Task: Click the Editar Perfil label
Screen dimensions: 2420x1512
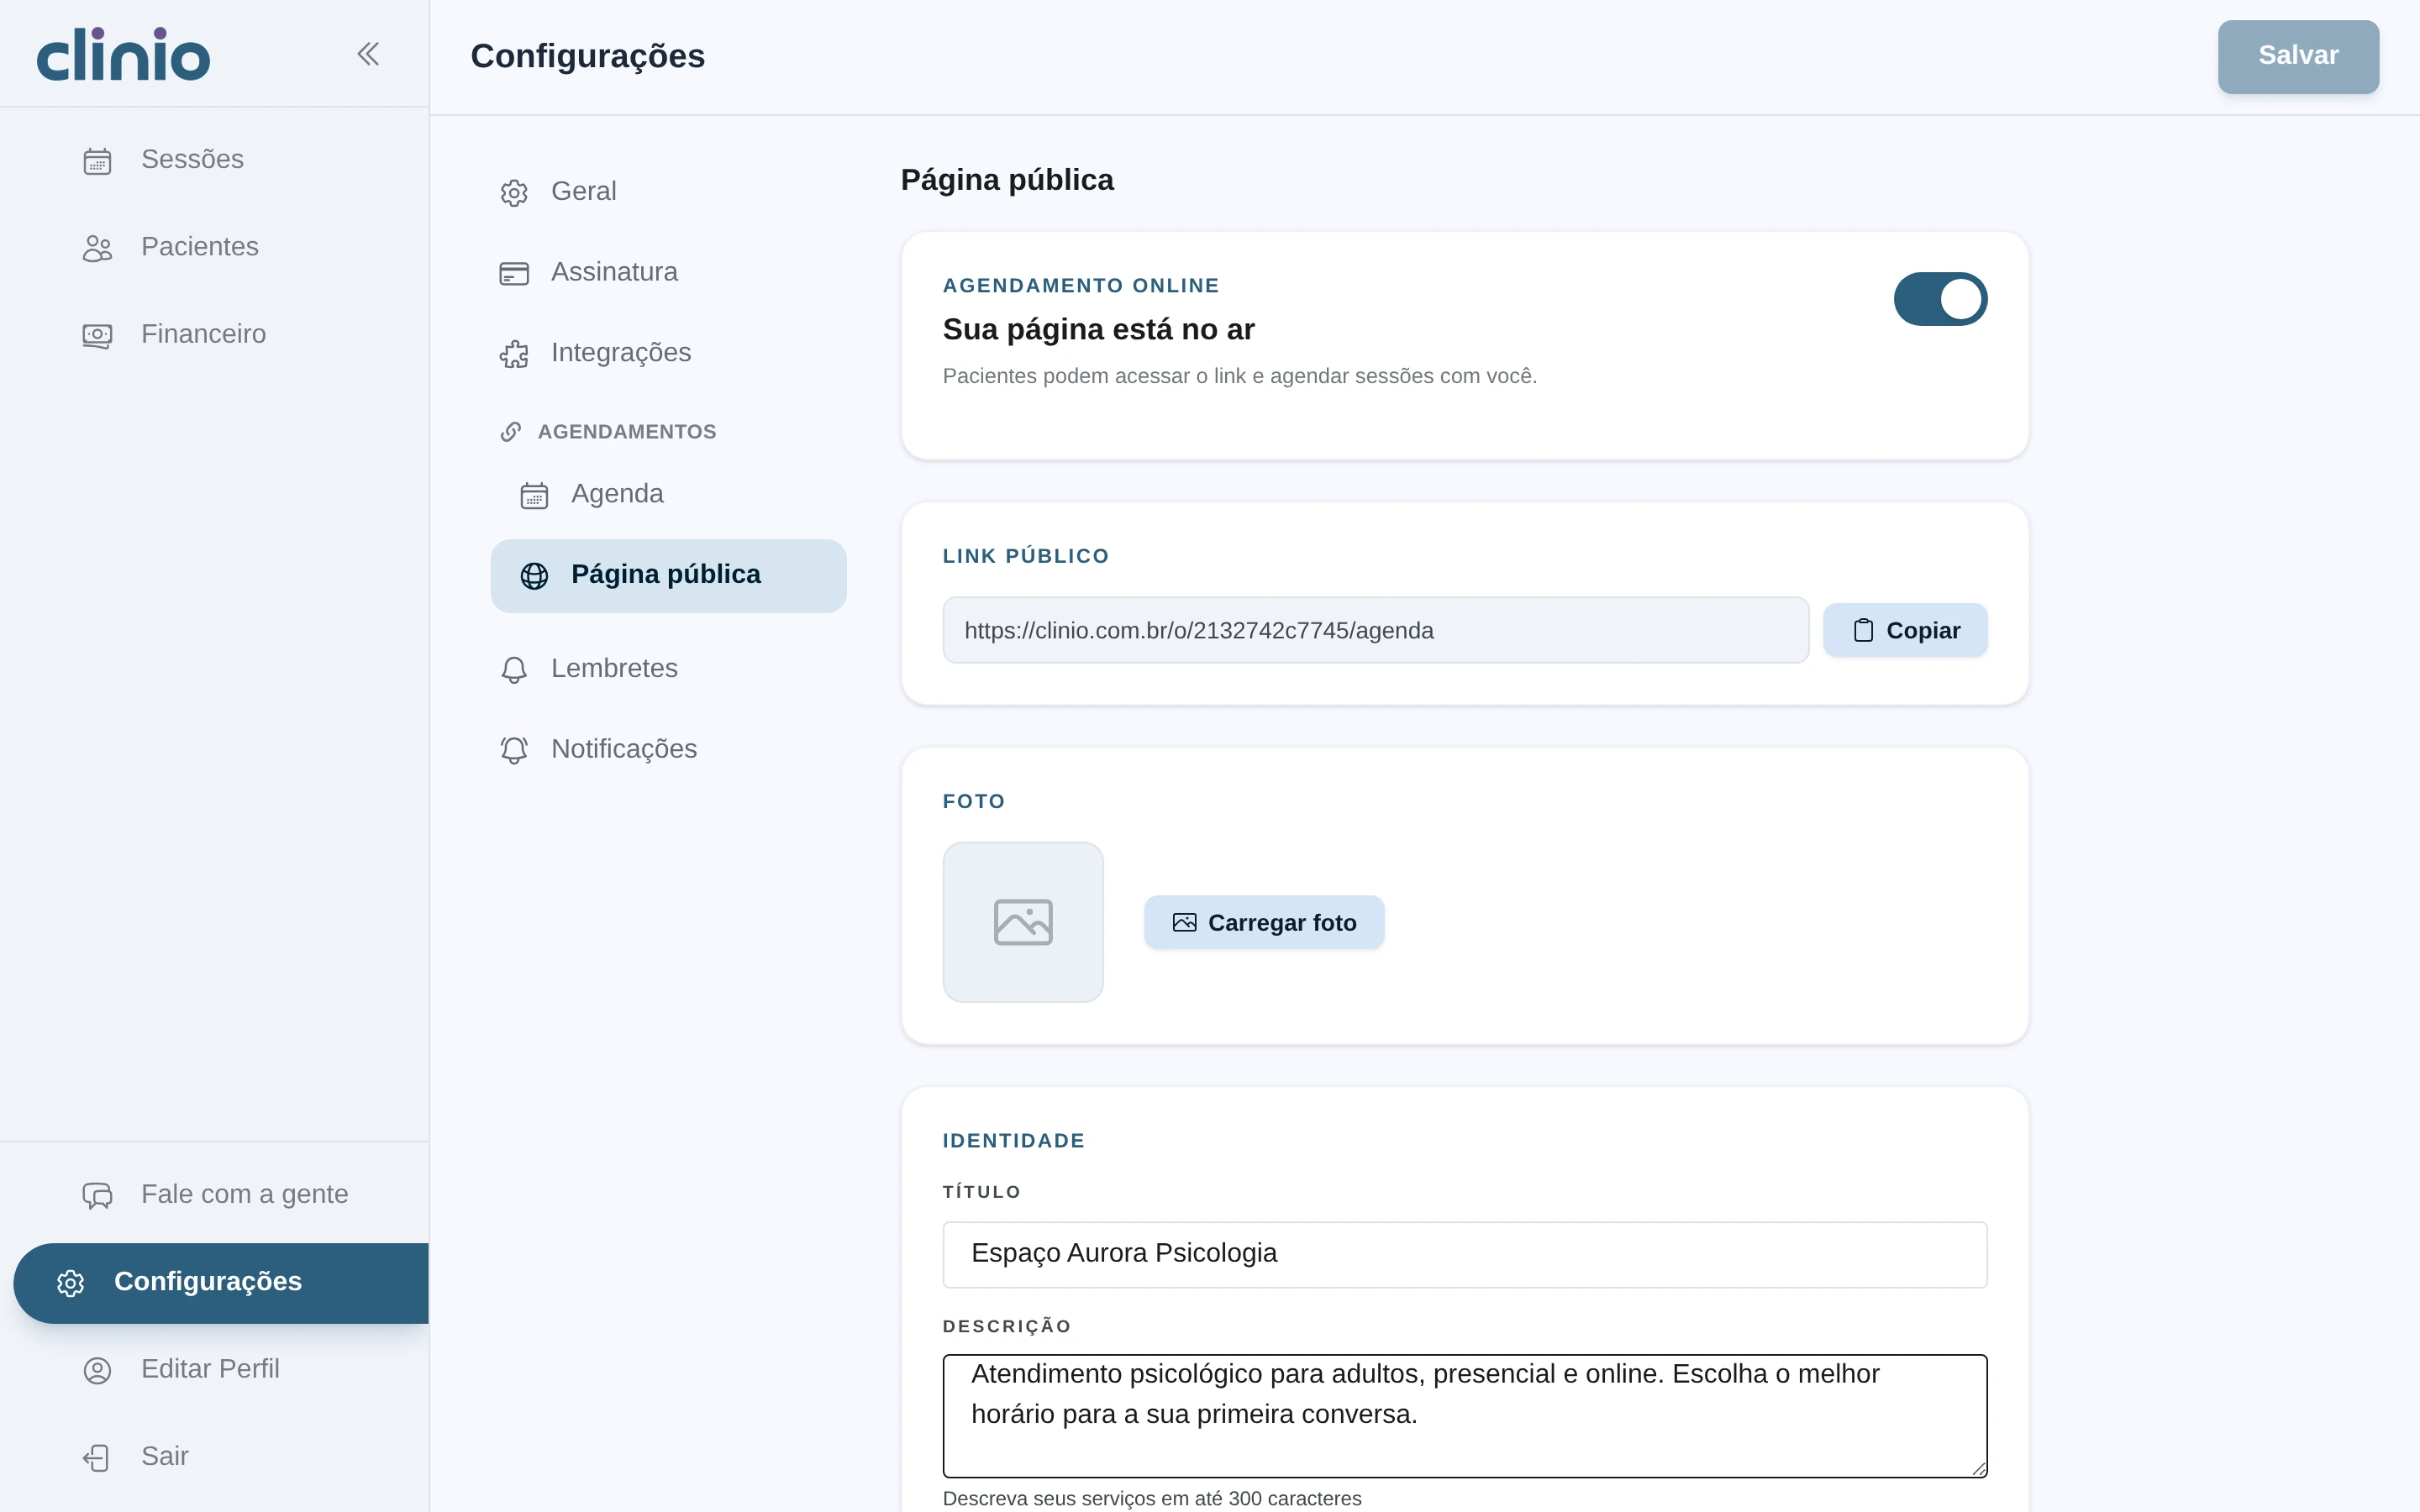Action: [210, 1369]
